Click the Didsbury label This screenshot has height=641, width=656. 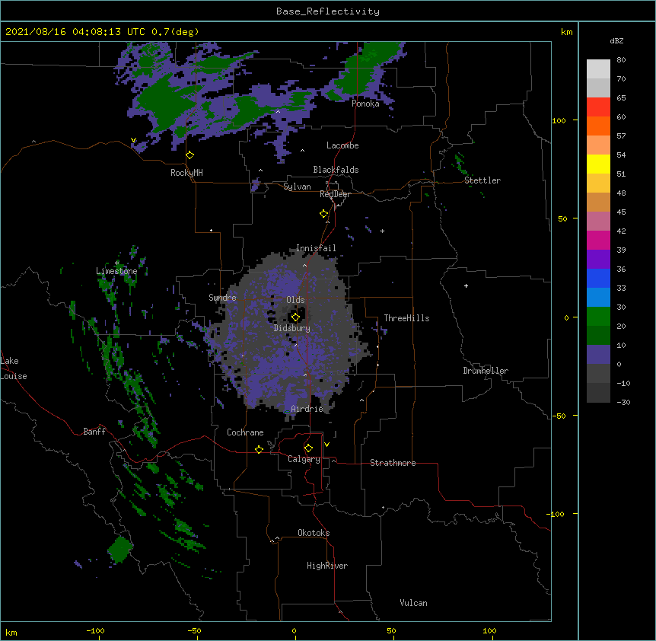(292, 328)
